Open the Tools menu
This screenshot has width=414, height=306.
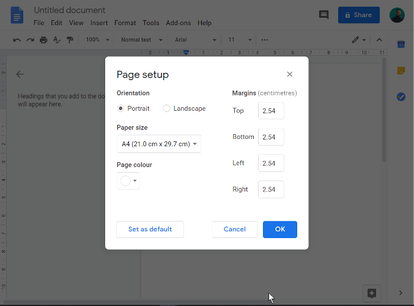tap(151, 23)
